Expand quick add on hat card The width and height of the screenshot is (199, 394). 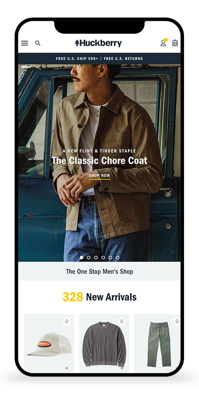pos(66,368)
